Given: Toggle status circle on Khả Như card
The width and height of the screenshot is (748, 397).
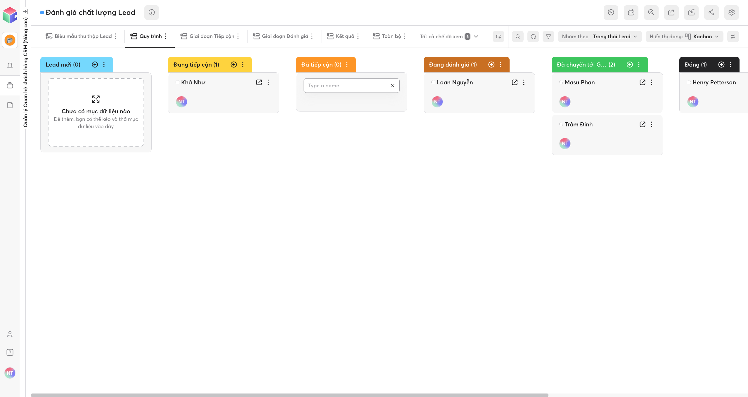Looking at the screenshot, I should point(177,82).
